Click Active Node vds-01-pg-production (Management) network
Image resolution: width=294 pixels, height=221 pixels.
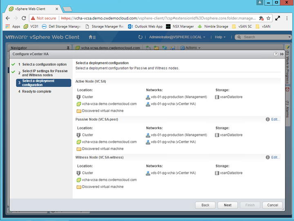(x=176, y=97)
